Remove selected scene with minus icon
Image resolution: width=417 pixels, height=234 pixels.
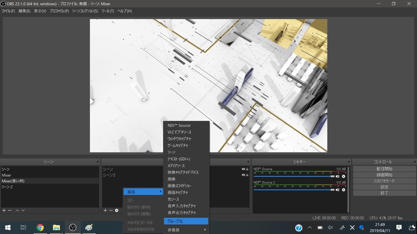coord(10,210)
